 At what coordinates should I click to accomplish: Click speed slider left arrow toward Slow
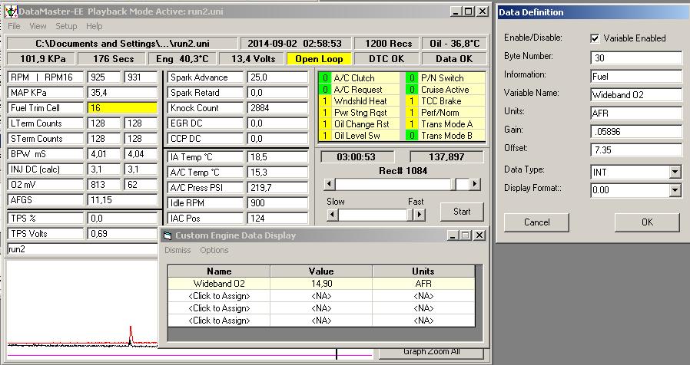coord(332,215)
